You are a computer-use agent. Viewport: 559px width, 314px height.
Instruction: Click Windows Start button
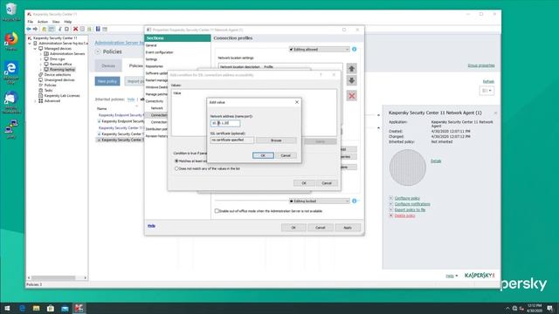pyautogui.click(x=7, y=308)
